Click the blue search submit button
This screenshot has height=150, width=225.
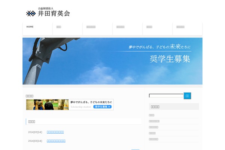coord(187,96)
